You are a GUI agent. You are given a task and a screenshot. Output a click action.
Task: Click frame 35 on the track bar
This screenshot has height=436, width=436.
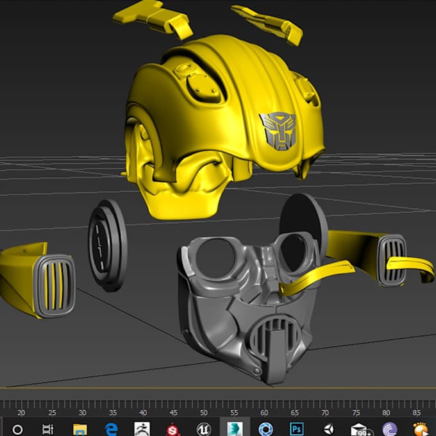[x=113, y=413]
